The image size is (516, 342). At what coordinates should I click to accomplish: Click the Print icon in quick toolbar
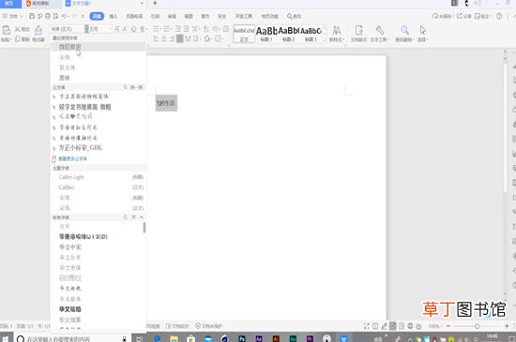pos(48,16)
